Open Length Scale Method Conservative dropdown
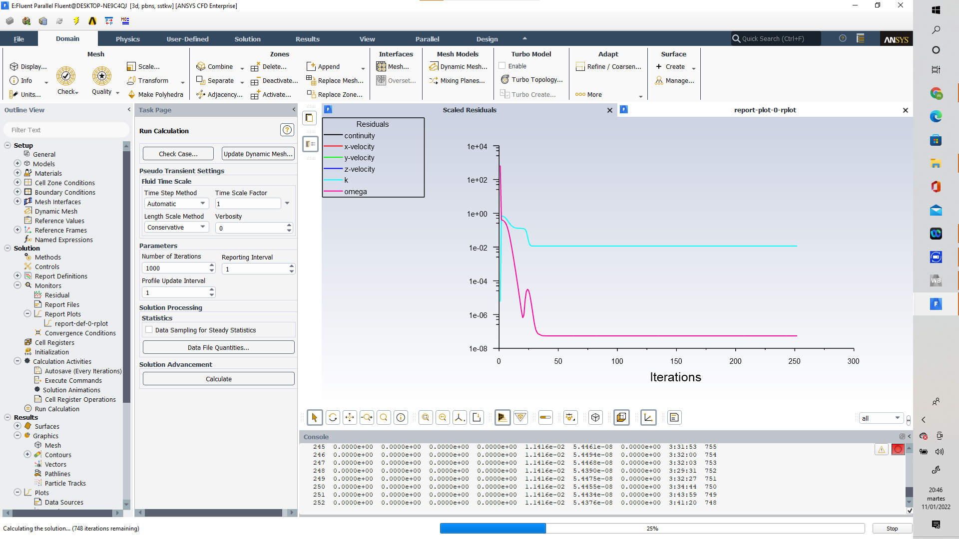 [x=177, y=227]
